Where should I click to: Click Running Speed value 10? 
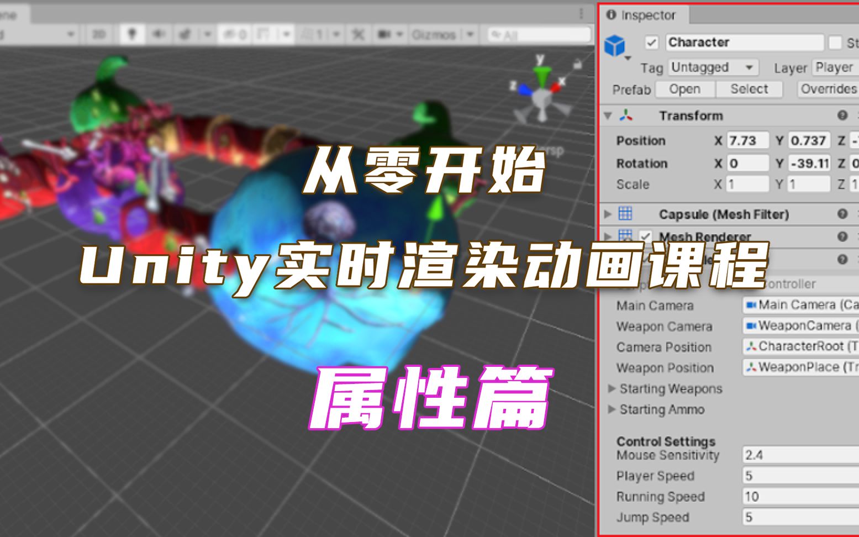800,496
